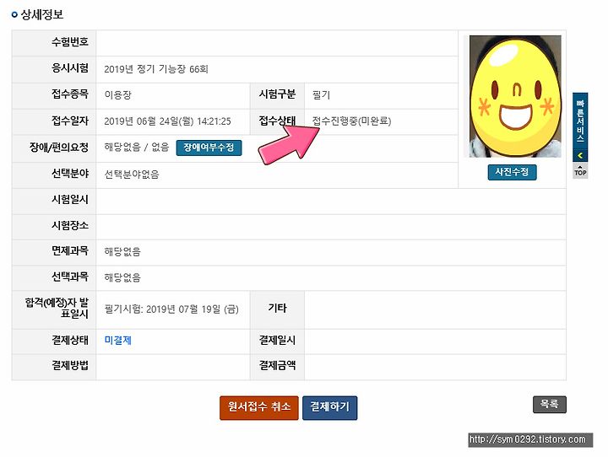Select the 해당없음 / 없음 text

[x=137, y=148]
